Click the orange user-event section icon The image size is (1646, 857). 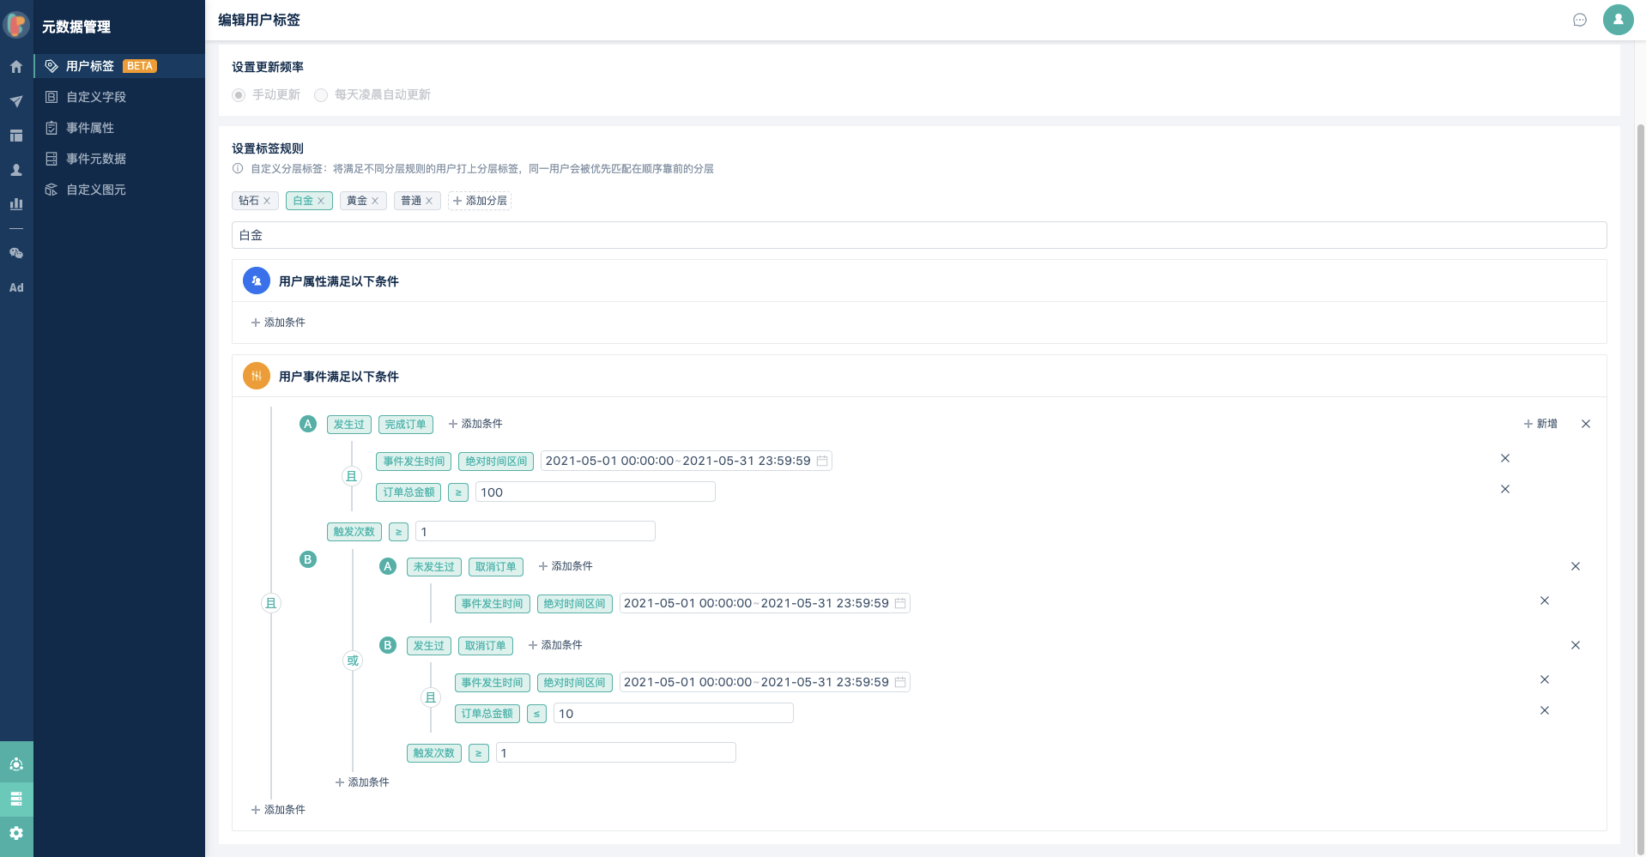[x=257, y=376]
